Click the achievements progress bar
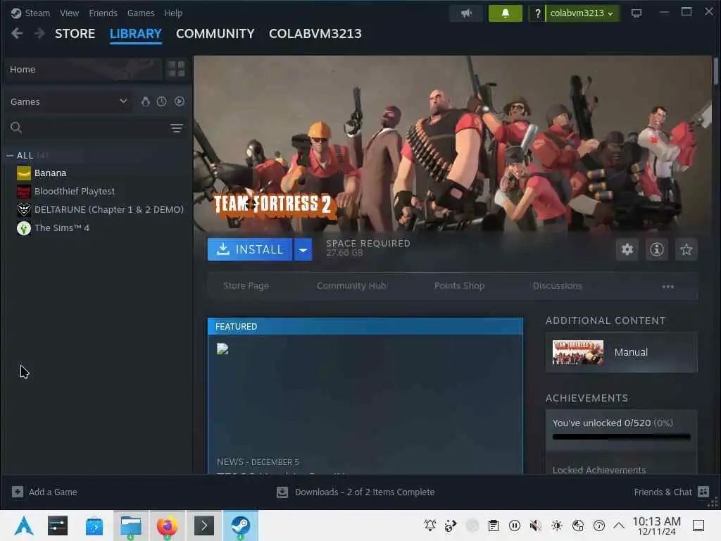This screenshot has width=721, height=541. (621, 437)
